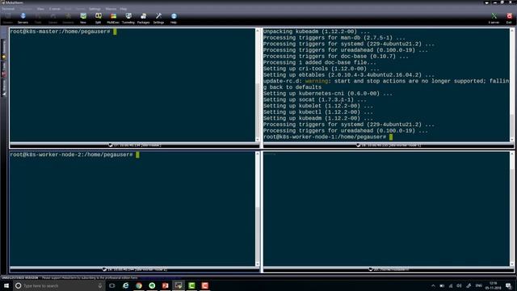This screenshot has width=517, height=291.
Task: Open the window dropdown arrow in title bar
Action: [x=486, y=2]
